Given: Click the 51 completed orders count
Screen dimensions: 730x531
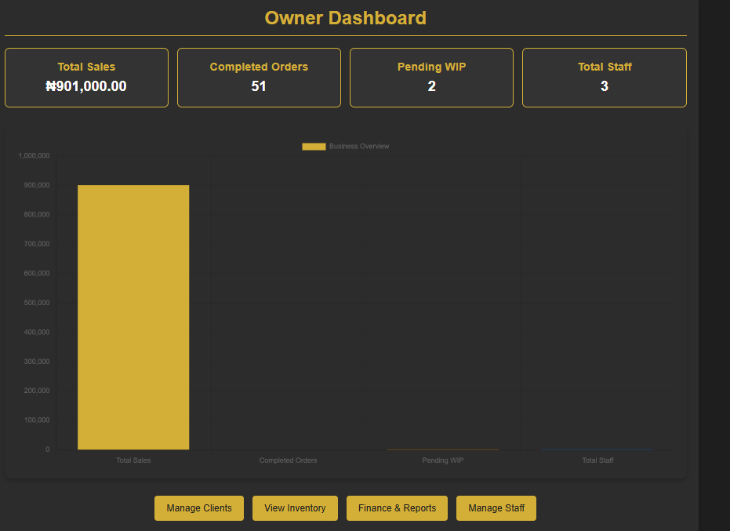Looking at the screenshot, I should (x=259, y=86).
